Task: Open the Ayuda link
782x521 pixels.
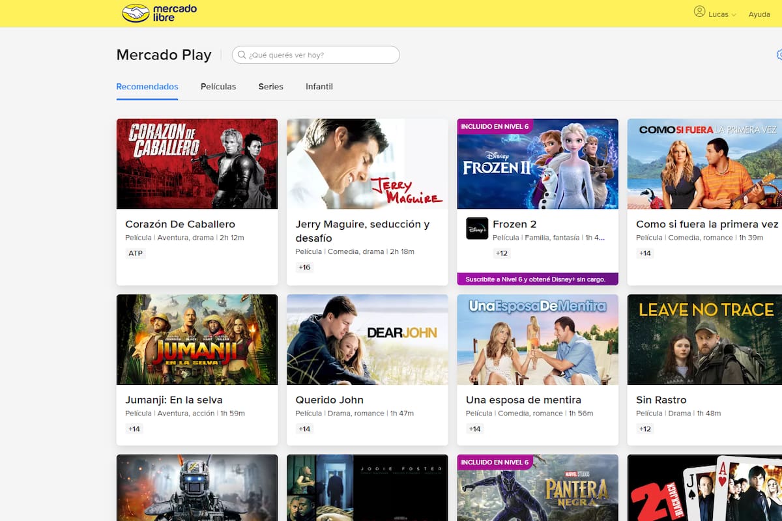Action: pos(759,14)
